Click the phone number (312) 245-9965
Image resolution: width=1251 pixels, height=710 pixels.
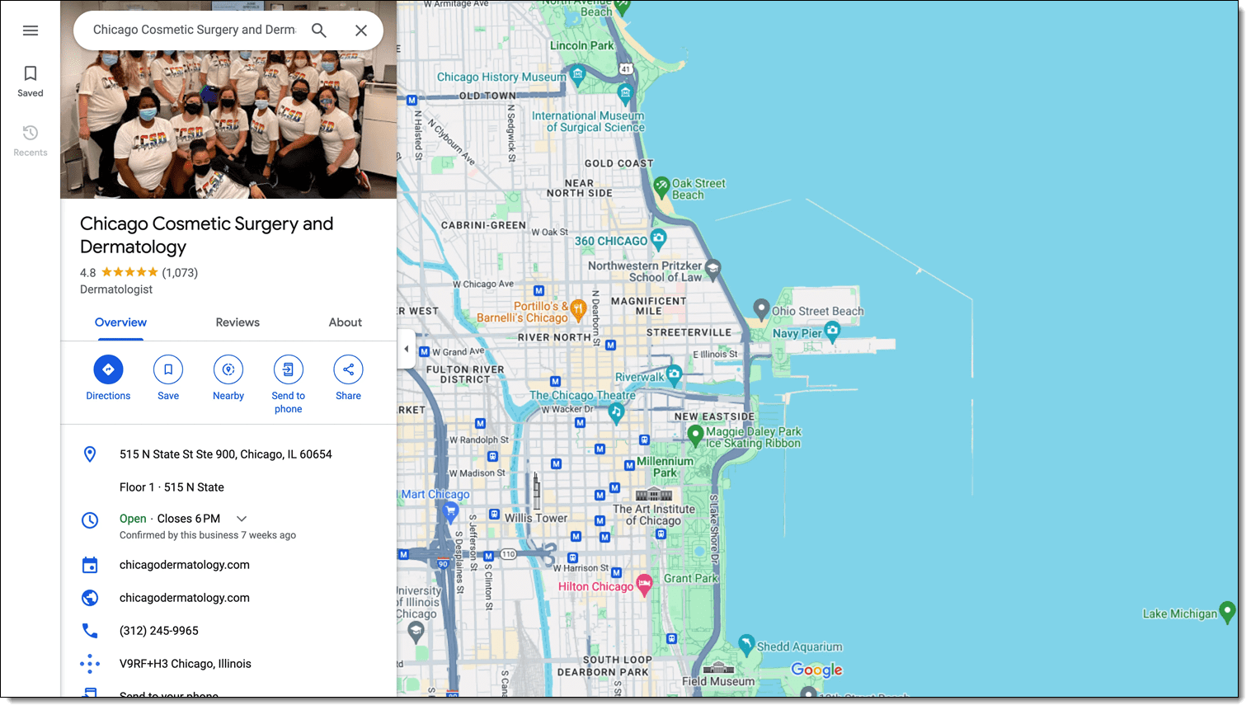pos(159,631)
